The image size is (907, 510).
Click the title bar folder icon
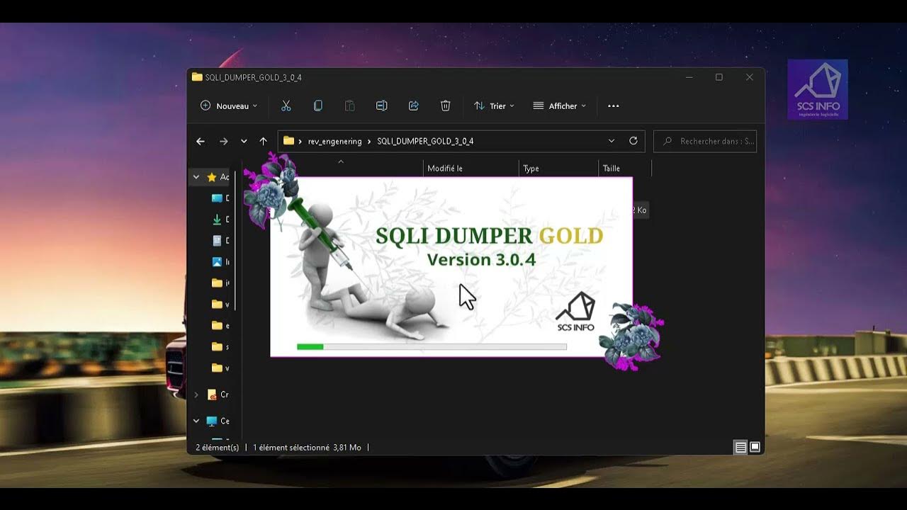tap(197, 77)
